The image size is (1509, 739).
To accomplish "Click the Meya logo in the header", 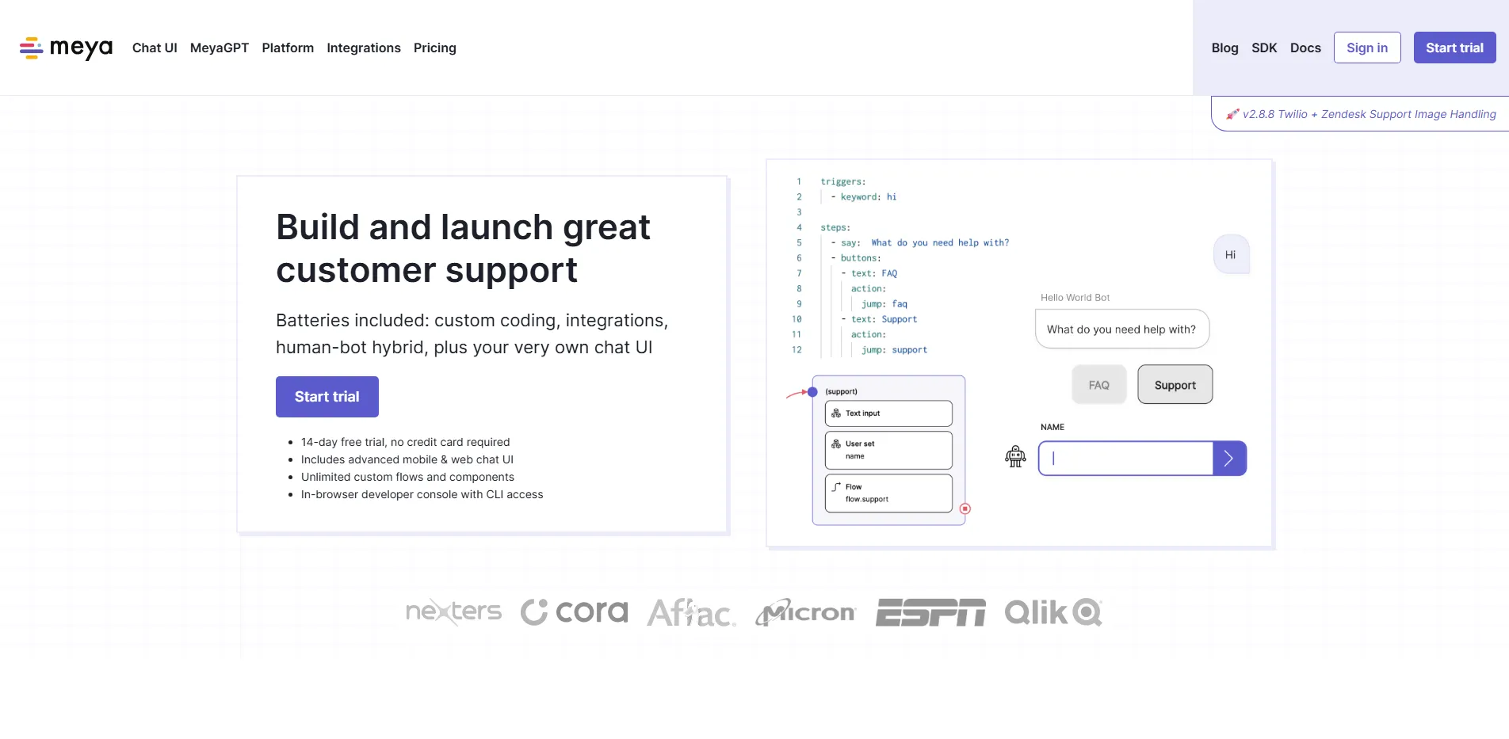I will tap(66, 48).
